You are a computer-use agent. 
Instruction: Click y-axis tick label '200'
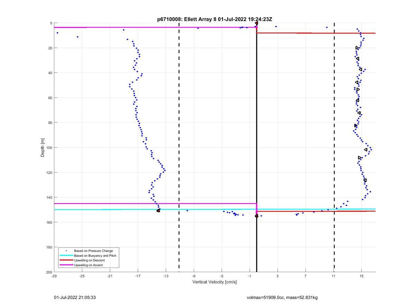[49, 272]
